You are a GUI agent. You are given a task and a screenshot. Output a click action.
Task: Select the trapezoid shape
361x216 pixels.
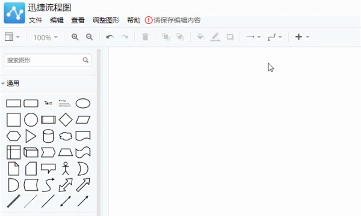pos(66,152)
